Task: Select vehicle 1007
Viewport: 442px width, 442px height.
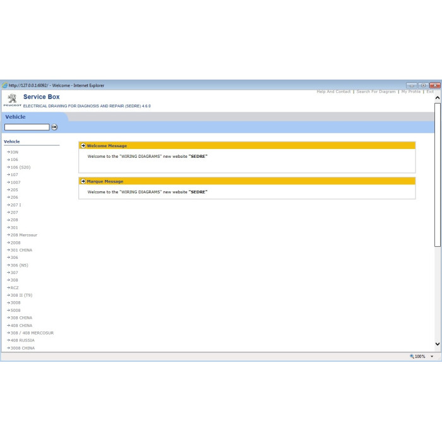Action: pyautogui.click(x=16, y=182)
